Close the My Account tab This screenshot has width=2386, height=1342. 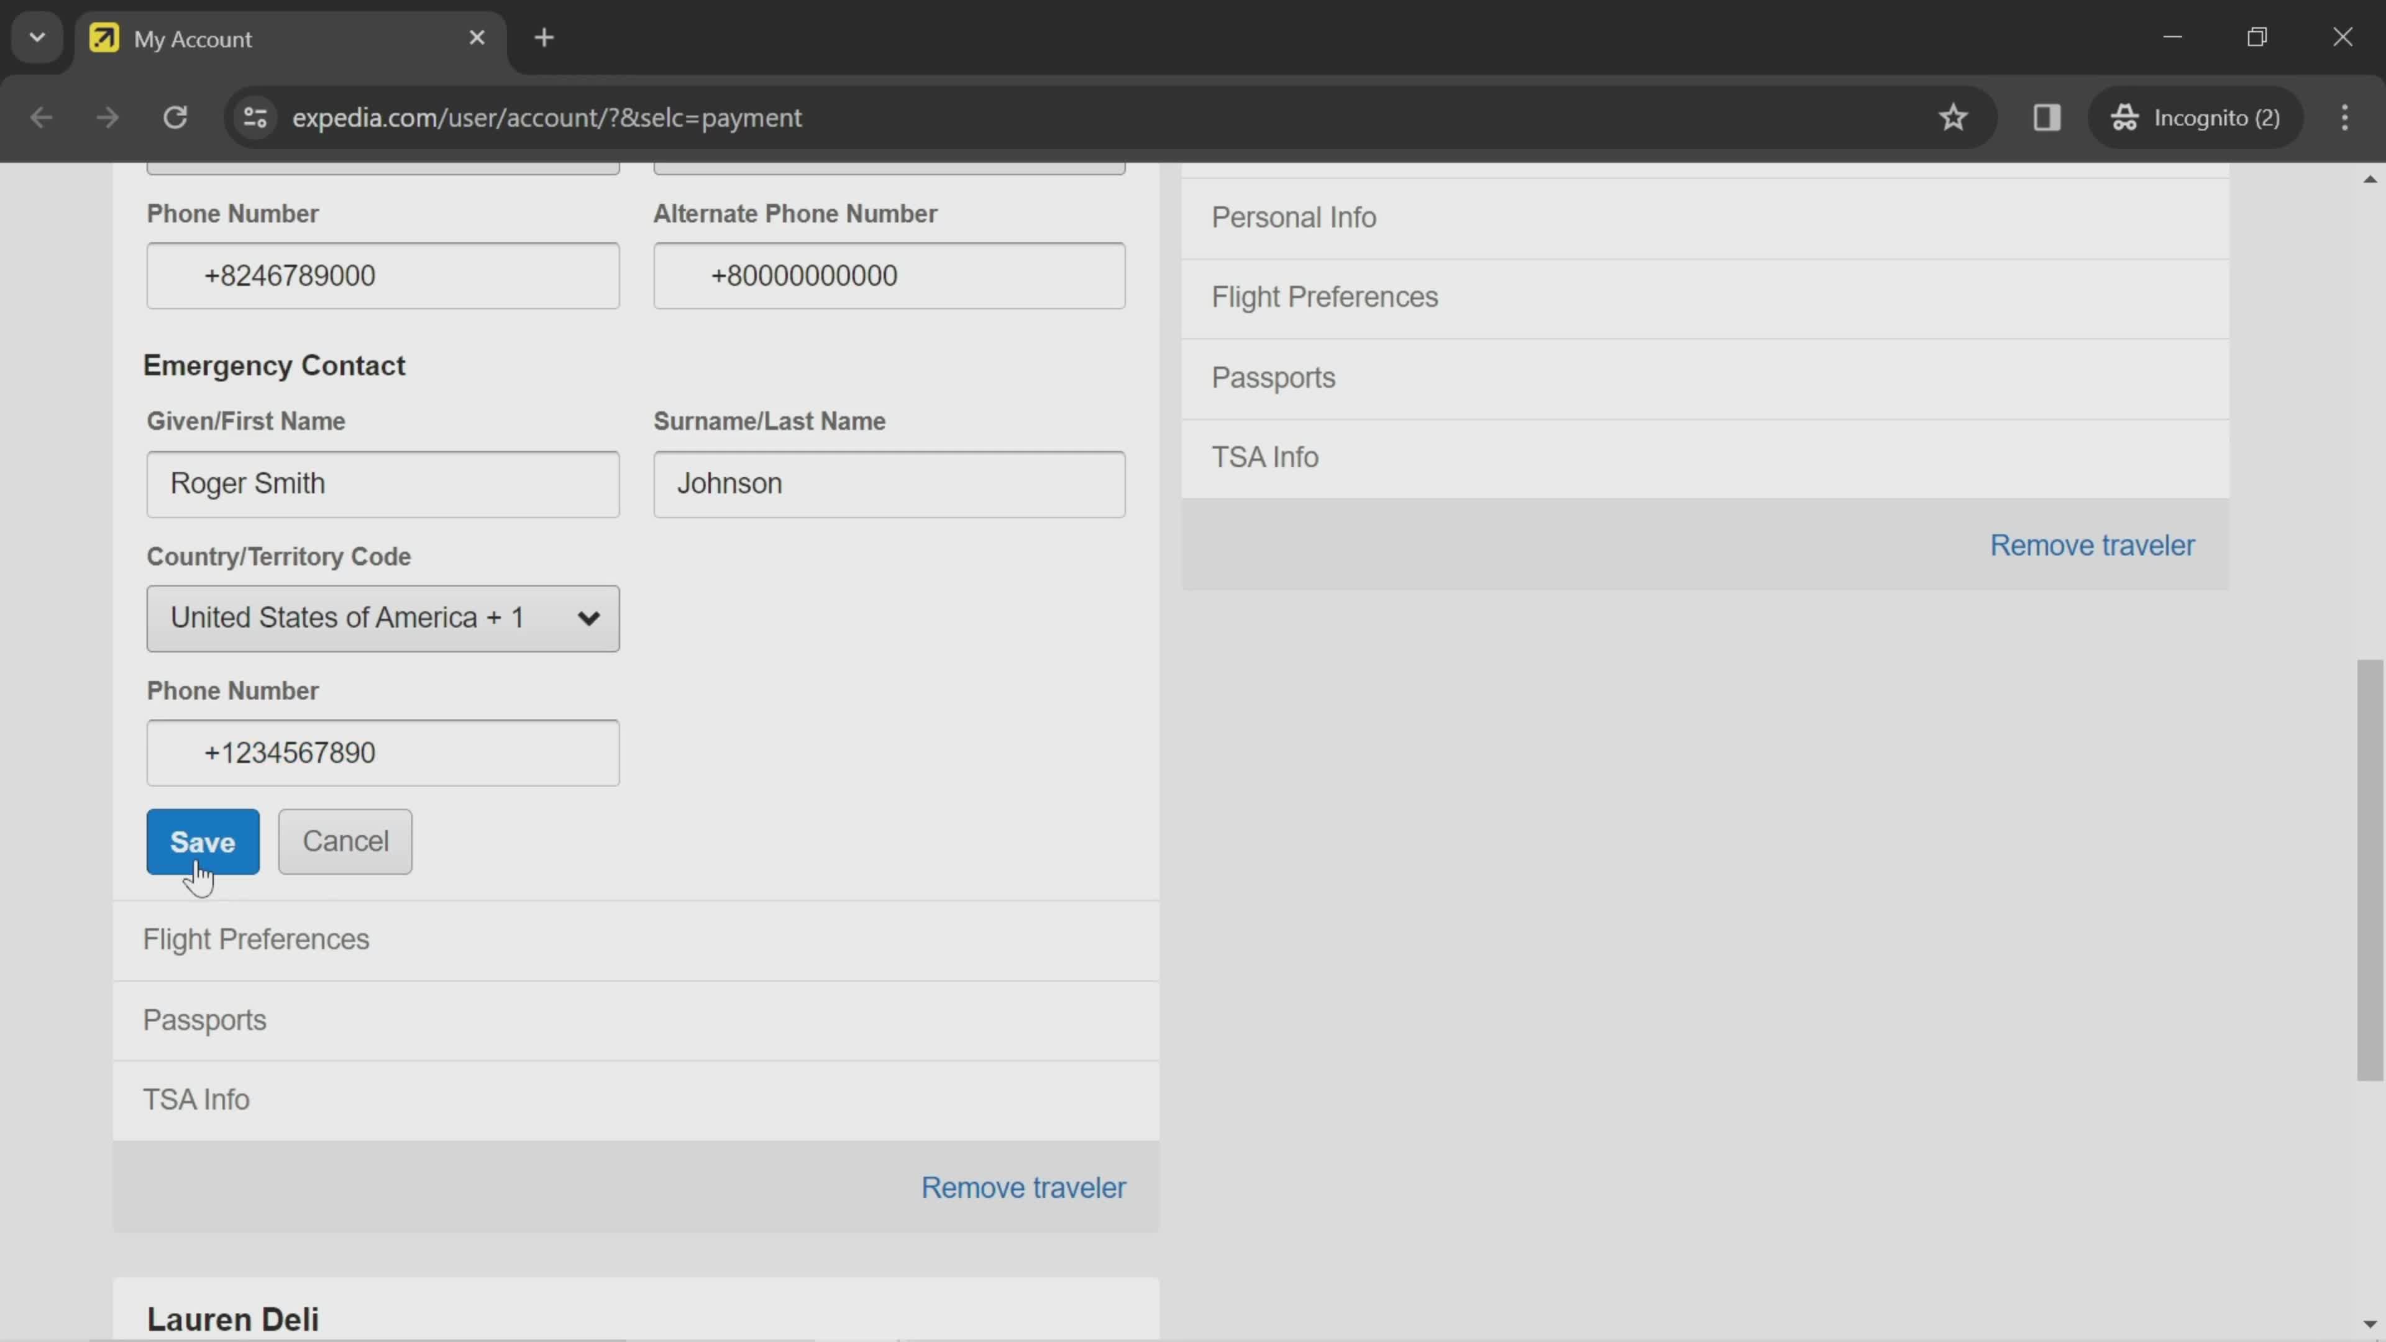tap(477, 38)
